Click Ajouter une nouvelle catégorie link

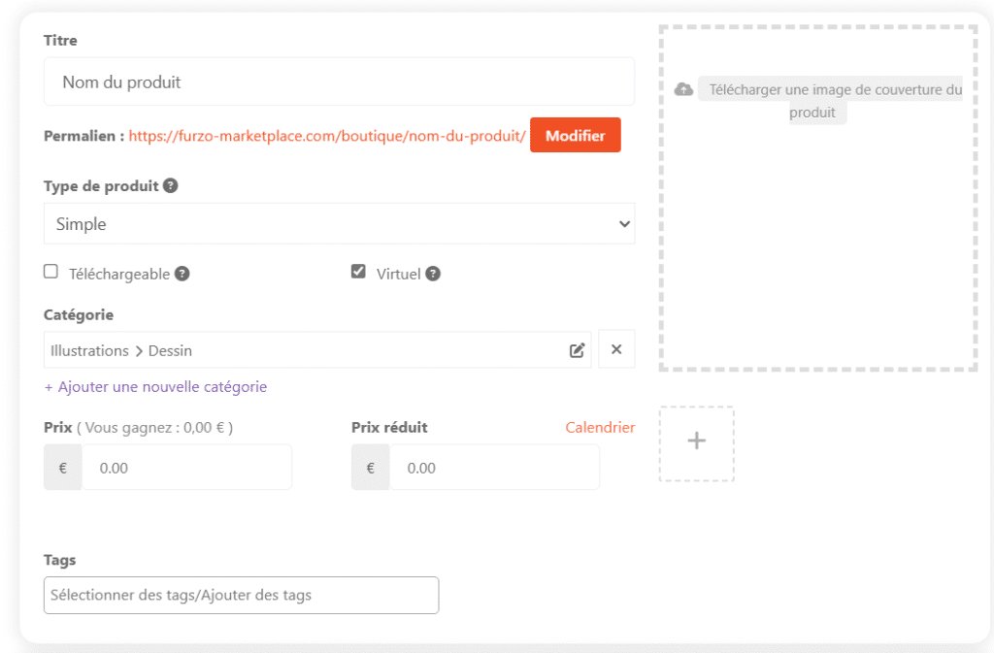[155, 386]
